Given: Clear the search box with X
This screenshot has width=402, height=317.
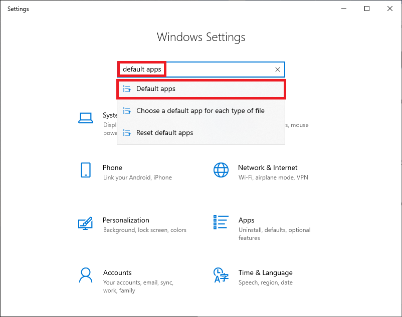Looking at the screenshot, I should tap(277, 69).
